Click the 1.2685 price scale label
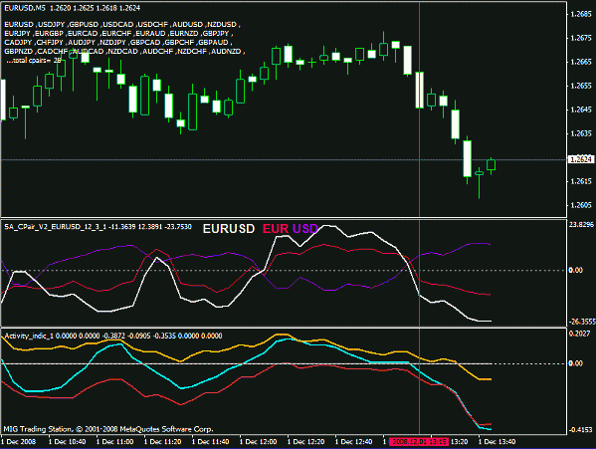The height and width of the screenshot is (449, 596). (x=581, y=15)
